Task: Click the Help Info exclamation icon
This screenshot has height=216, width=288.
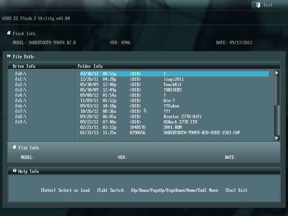Action: [x=14, y=171]
